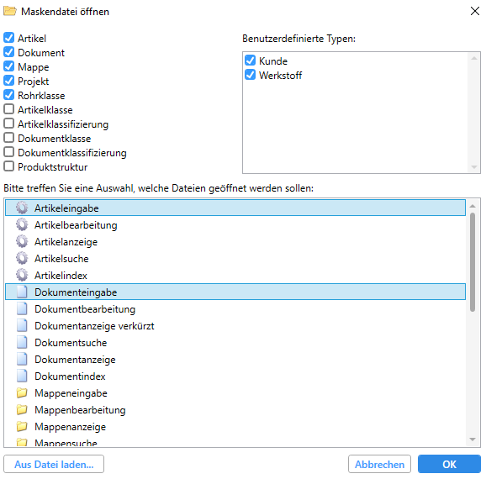Click the document icon beside Dokumentsuche
This screenshot has height=479, width=486.
[22, 342]
